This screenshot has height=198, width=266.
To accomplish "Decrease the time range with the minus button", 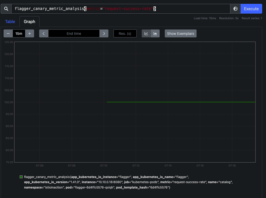I will pyautogui.click(x=8, y=33).
